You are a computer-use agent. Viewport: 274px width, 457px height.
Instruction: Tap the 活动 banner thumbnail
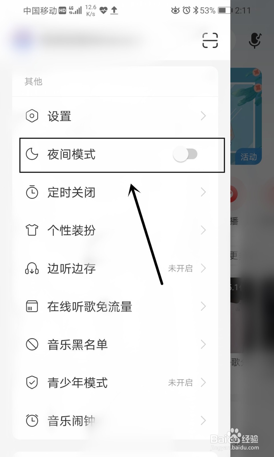pos(246,116)
